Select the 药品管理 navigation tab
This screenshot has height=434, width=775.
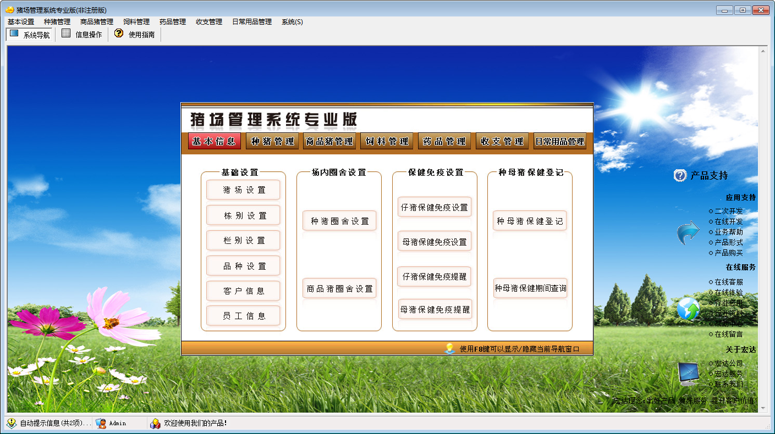pos(444,141)
